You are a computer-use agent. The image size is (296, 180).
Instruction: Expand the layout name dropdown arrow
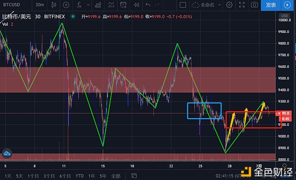[x=220, y=5]
